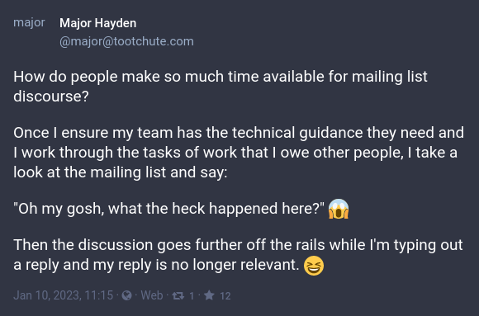
Task: Click the boost (retweet arrows) icon
Action: (178, 295)
